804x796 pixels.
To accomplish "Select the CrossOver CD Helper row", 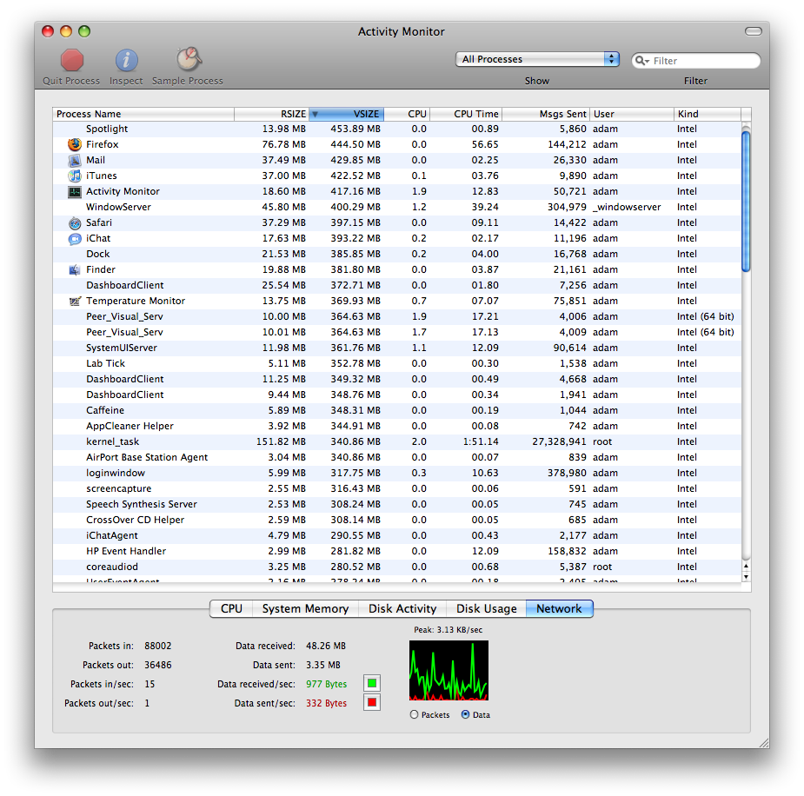I will pos(397,520).
